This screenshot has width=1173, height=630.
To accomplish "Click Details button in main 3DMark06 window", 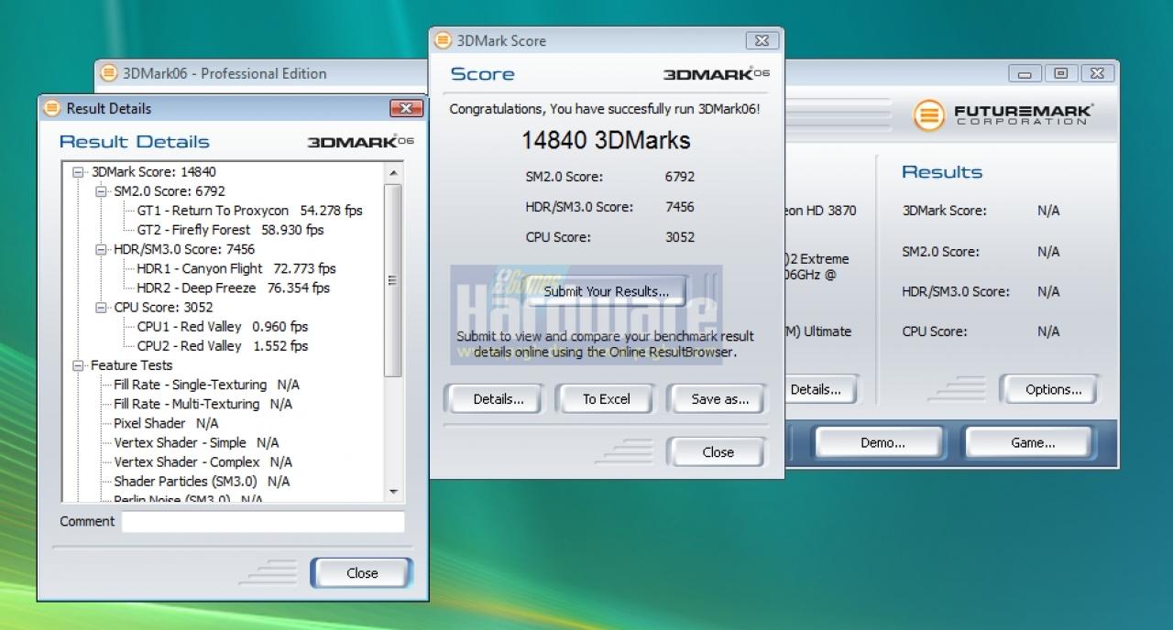I will tap(821, 389).
